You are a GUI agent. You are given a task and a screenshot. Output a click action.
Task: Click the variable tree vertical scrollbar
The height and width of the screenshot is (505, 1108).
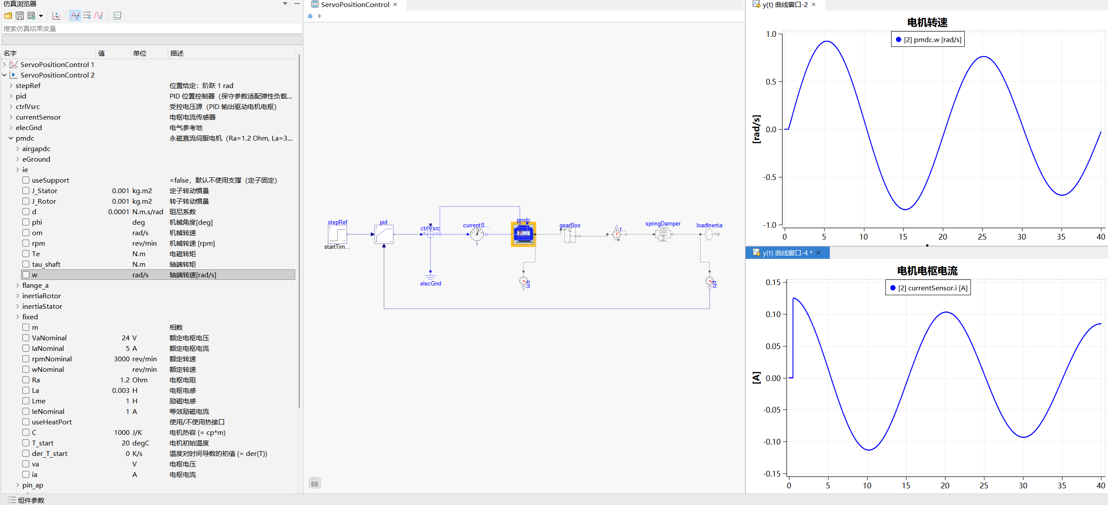[x=299, y=231]
